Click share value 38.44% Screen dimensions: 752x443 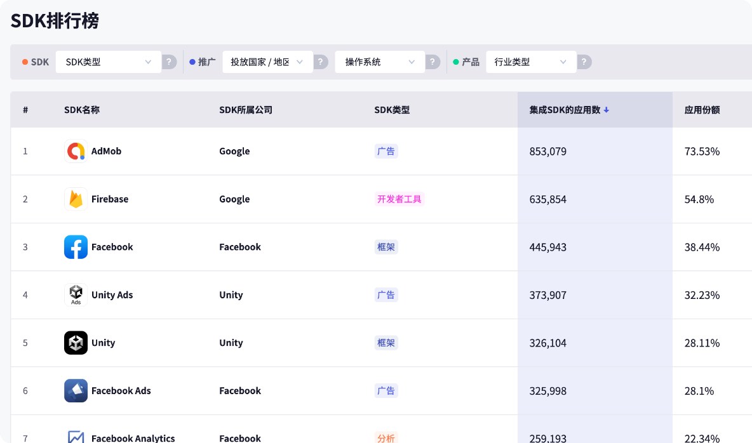coord(702,248)
